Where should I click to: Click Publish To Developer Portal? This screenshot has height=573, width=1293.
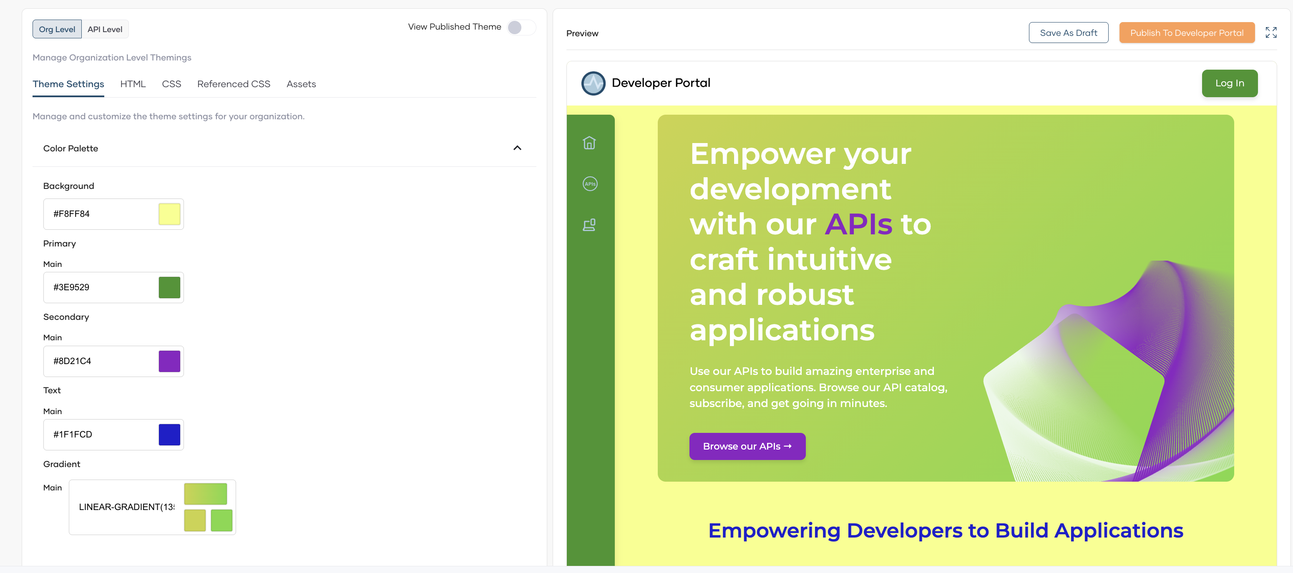1187,33
